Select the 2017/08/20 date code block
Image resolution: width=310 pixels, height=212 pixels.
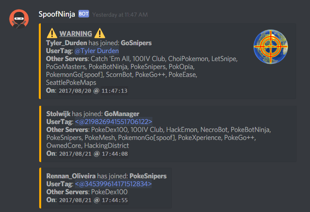point(75,91)
